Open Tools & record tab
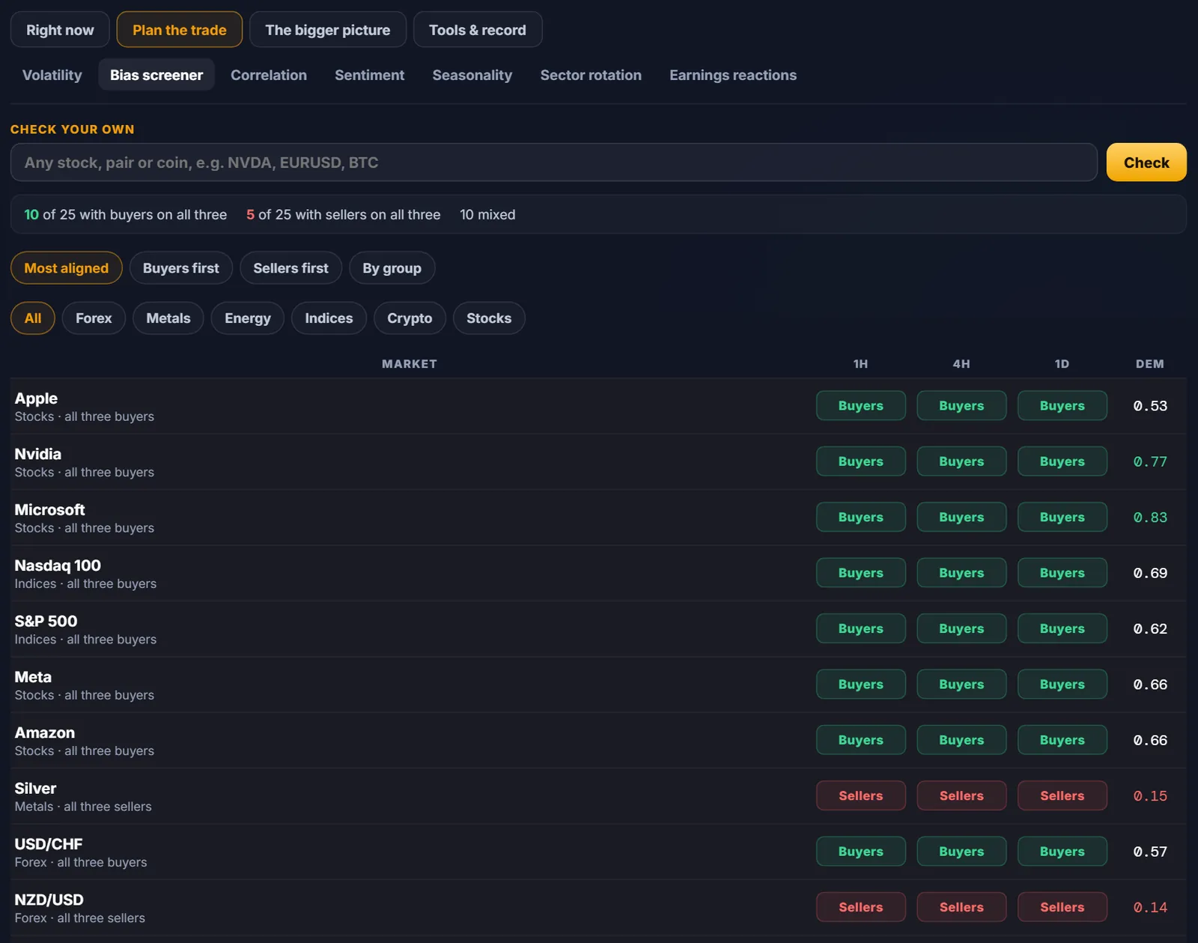The image size is (1198, 943). [x=477, y=30]
